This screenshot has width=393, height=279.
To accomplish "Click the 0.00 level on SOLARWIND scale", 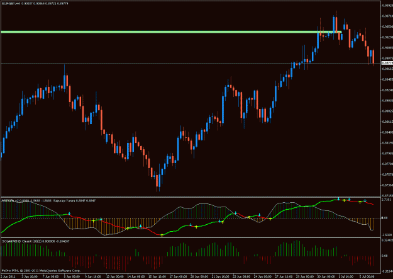I will [x=384, y=256].
